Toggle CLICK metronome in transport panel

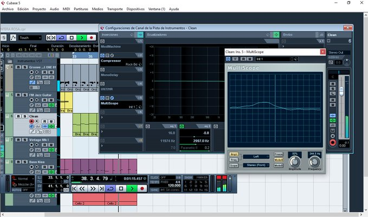[154, 177]
